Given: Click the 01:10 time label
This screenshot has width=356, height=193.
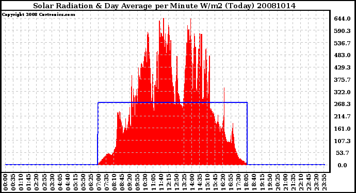Looking at the screenshot, I should [21, 182].
